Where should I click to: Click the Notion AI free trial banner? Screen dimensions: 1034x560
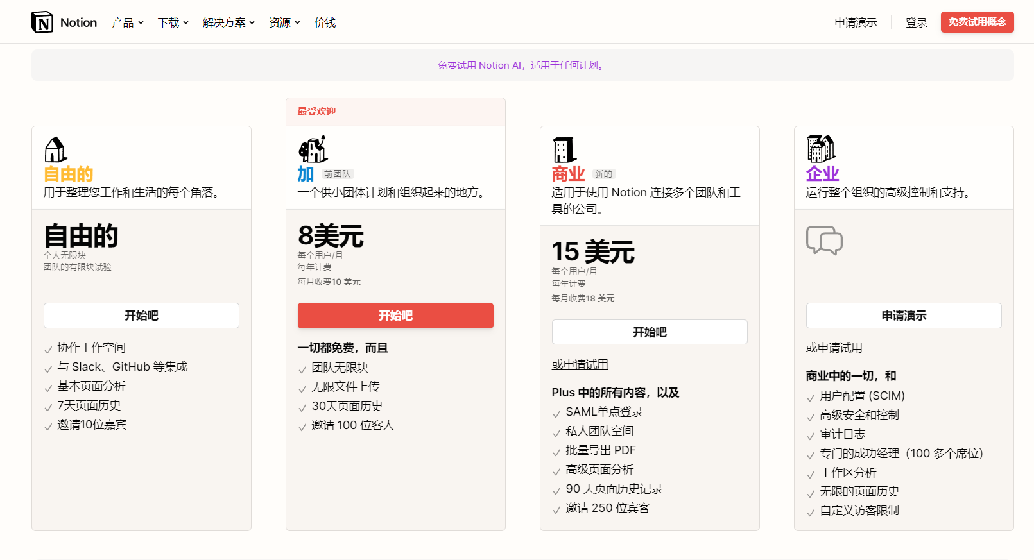click(x=522, y=65)
